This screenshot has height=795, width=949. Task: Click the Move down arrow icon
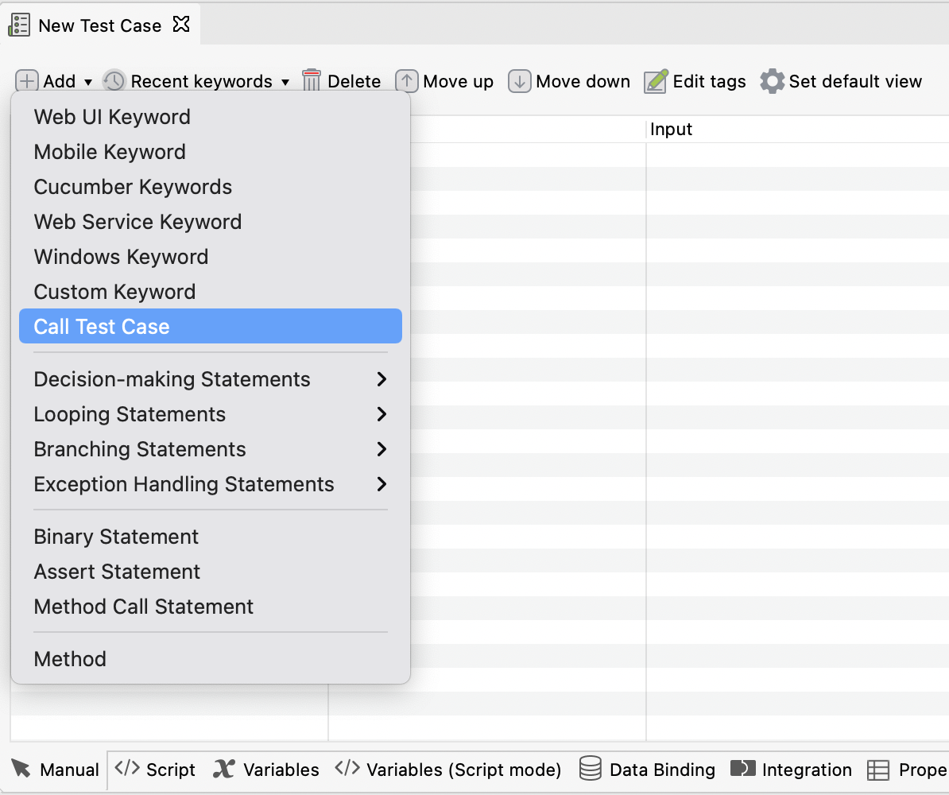[x=518, y=81]
